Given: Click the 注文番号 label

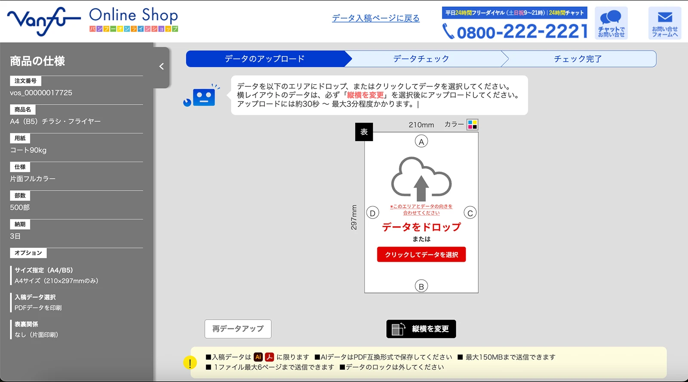Looking at the screenshot, I should (x=25, y=81).
